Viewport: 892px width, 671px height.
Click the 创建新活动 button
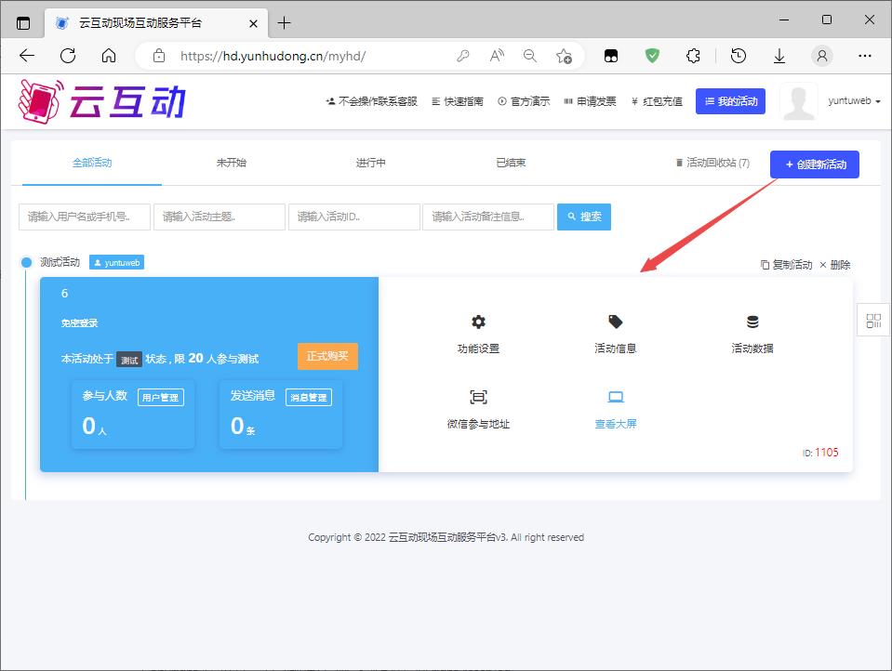pyautogui.click(x=815, y=164)
